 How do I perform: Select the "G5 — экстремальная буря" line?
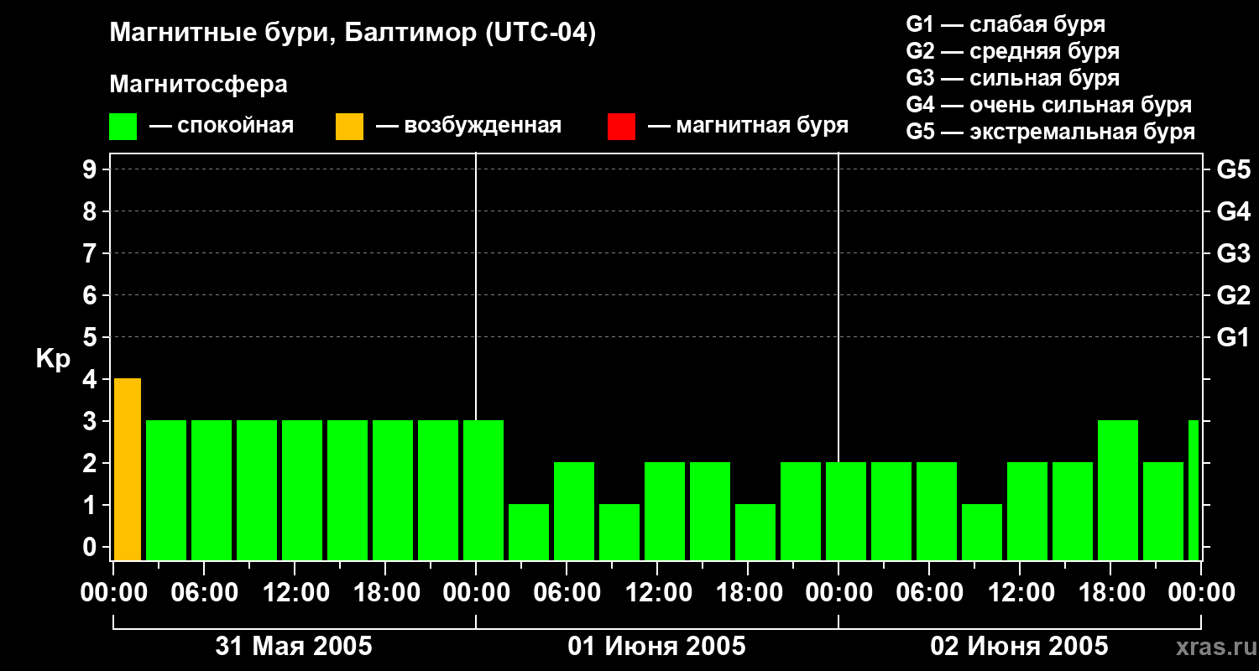click(1051, 132)
